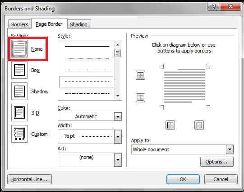Image resolution: width=244 pixels, height=192 pixels.
Task: Select the highlighted wide-dash line style
Action: [x=86, y=82]
